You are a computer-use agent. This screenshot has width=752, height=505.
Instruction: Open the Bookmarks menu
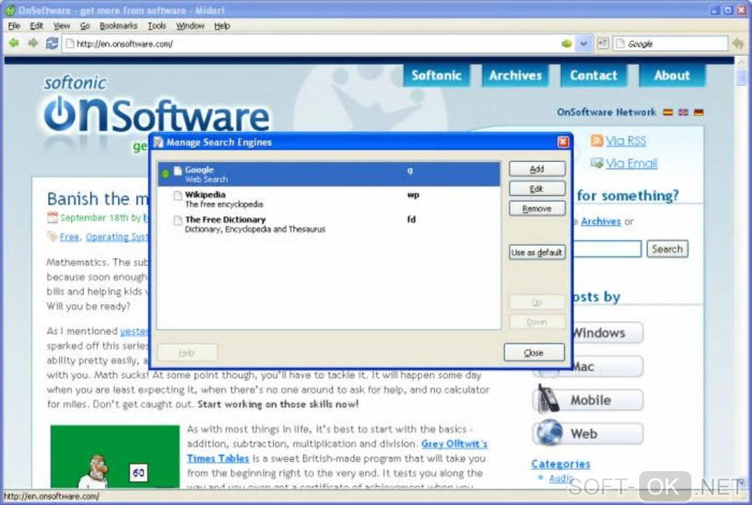click(119, 26)
